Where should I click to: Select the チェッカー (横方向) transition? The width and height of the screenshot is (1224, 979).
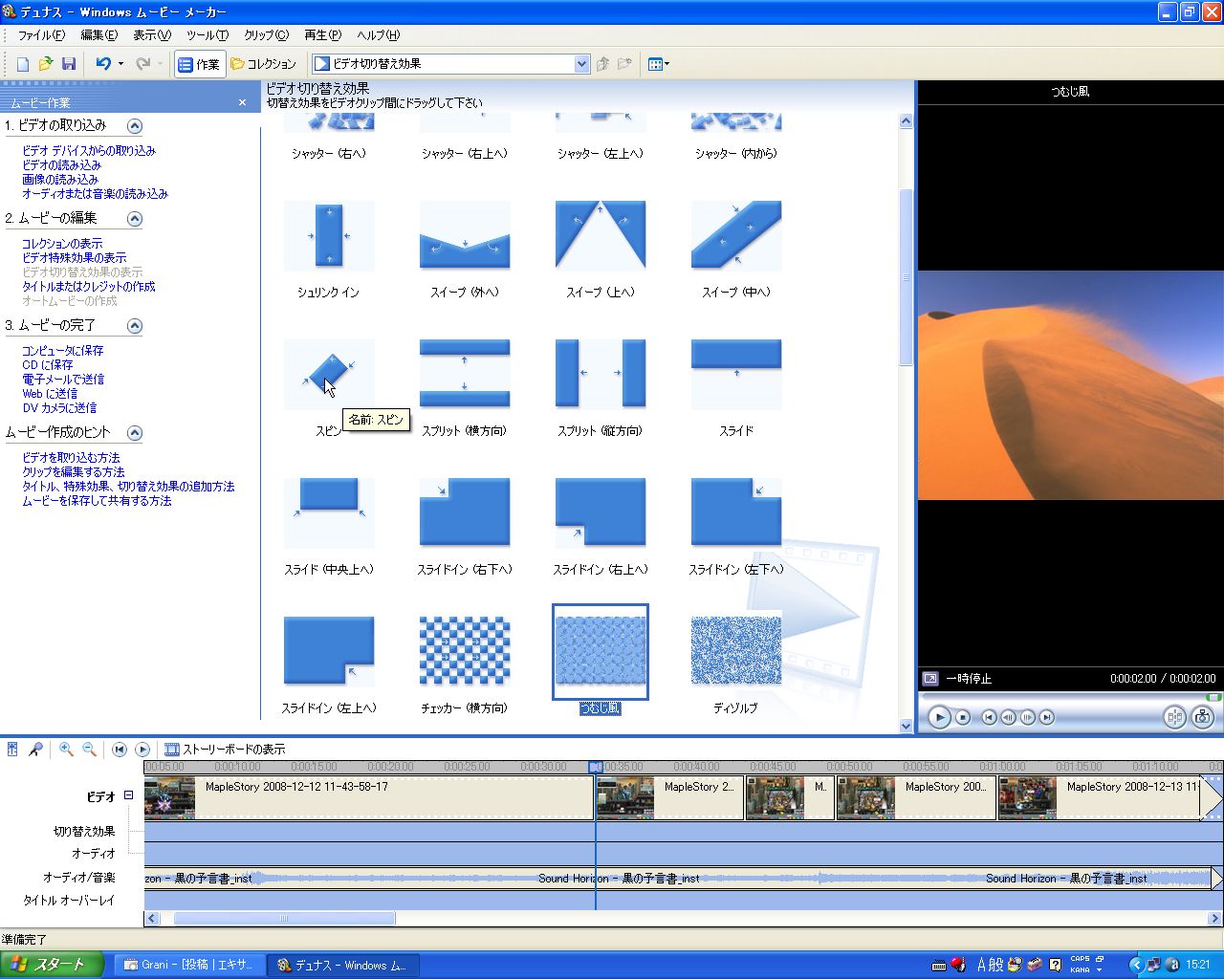(465, 651)
